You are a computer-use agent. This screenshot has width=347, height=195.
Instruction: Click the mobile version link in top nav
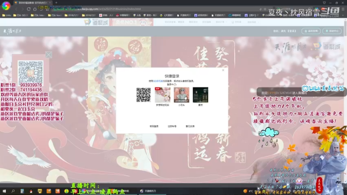click(236, 22)
